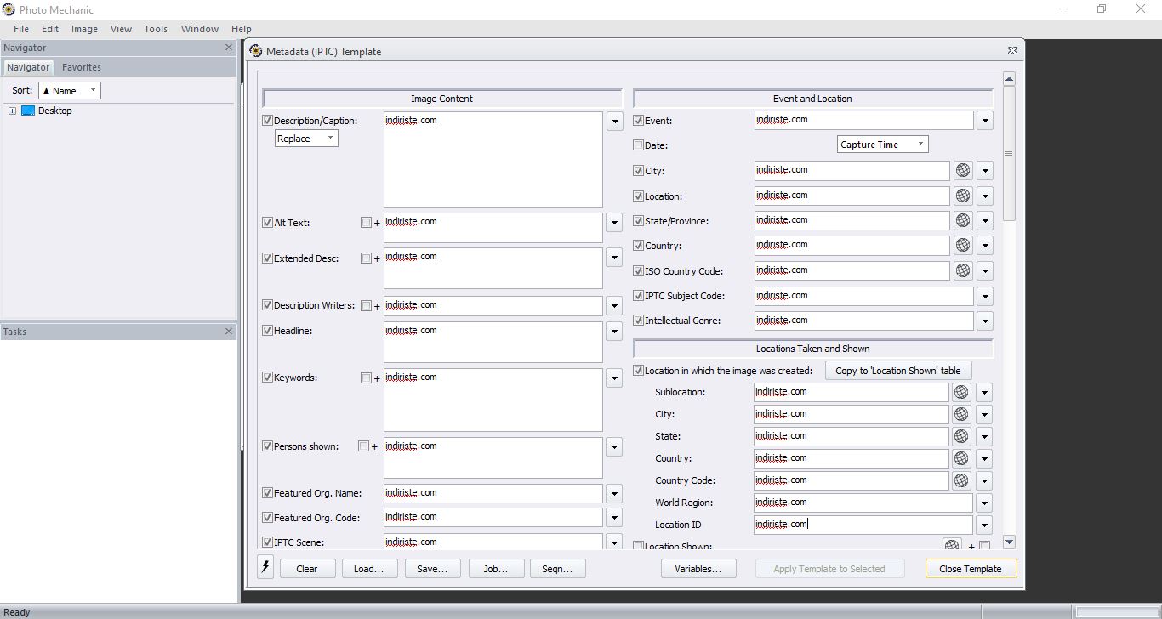
Task: Click the globe icon for Country under Locations Taken
Action: tap(960, 458)
